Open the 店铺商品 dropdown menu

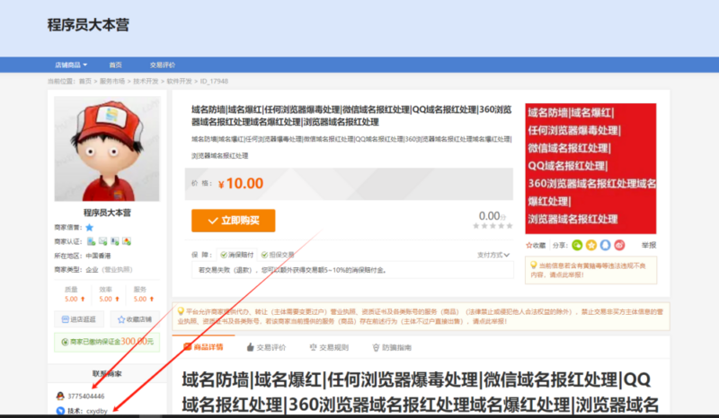click(x=71, y=65)
